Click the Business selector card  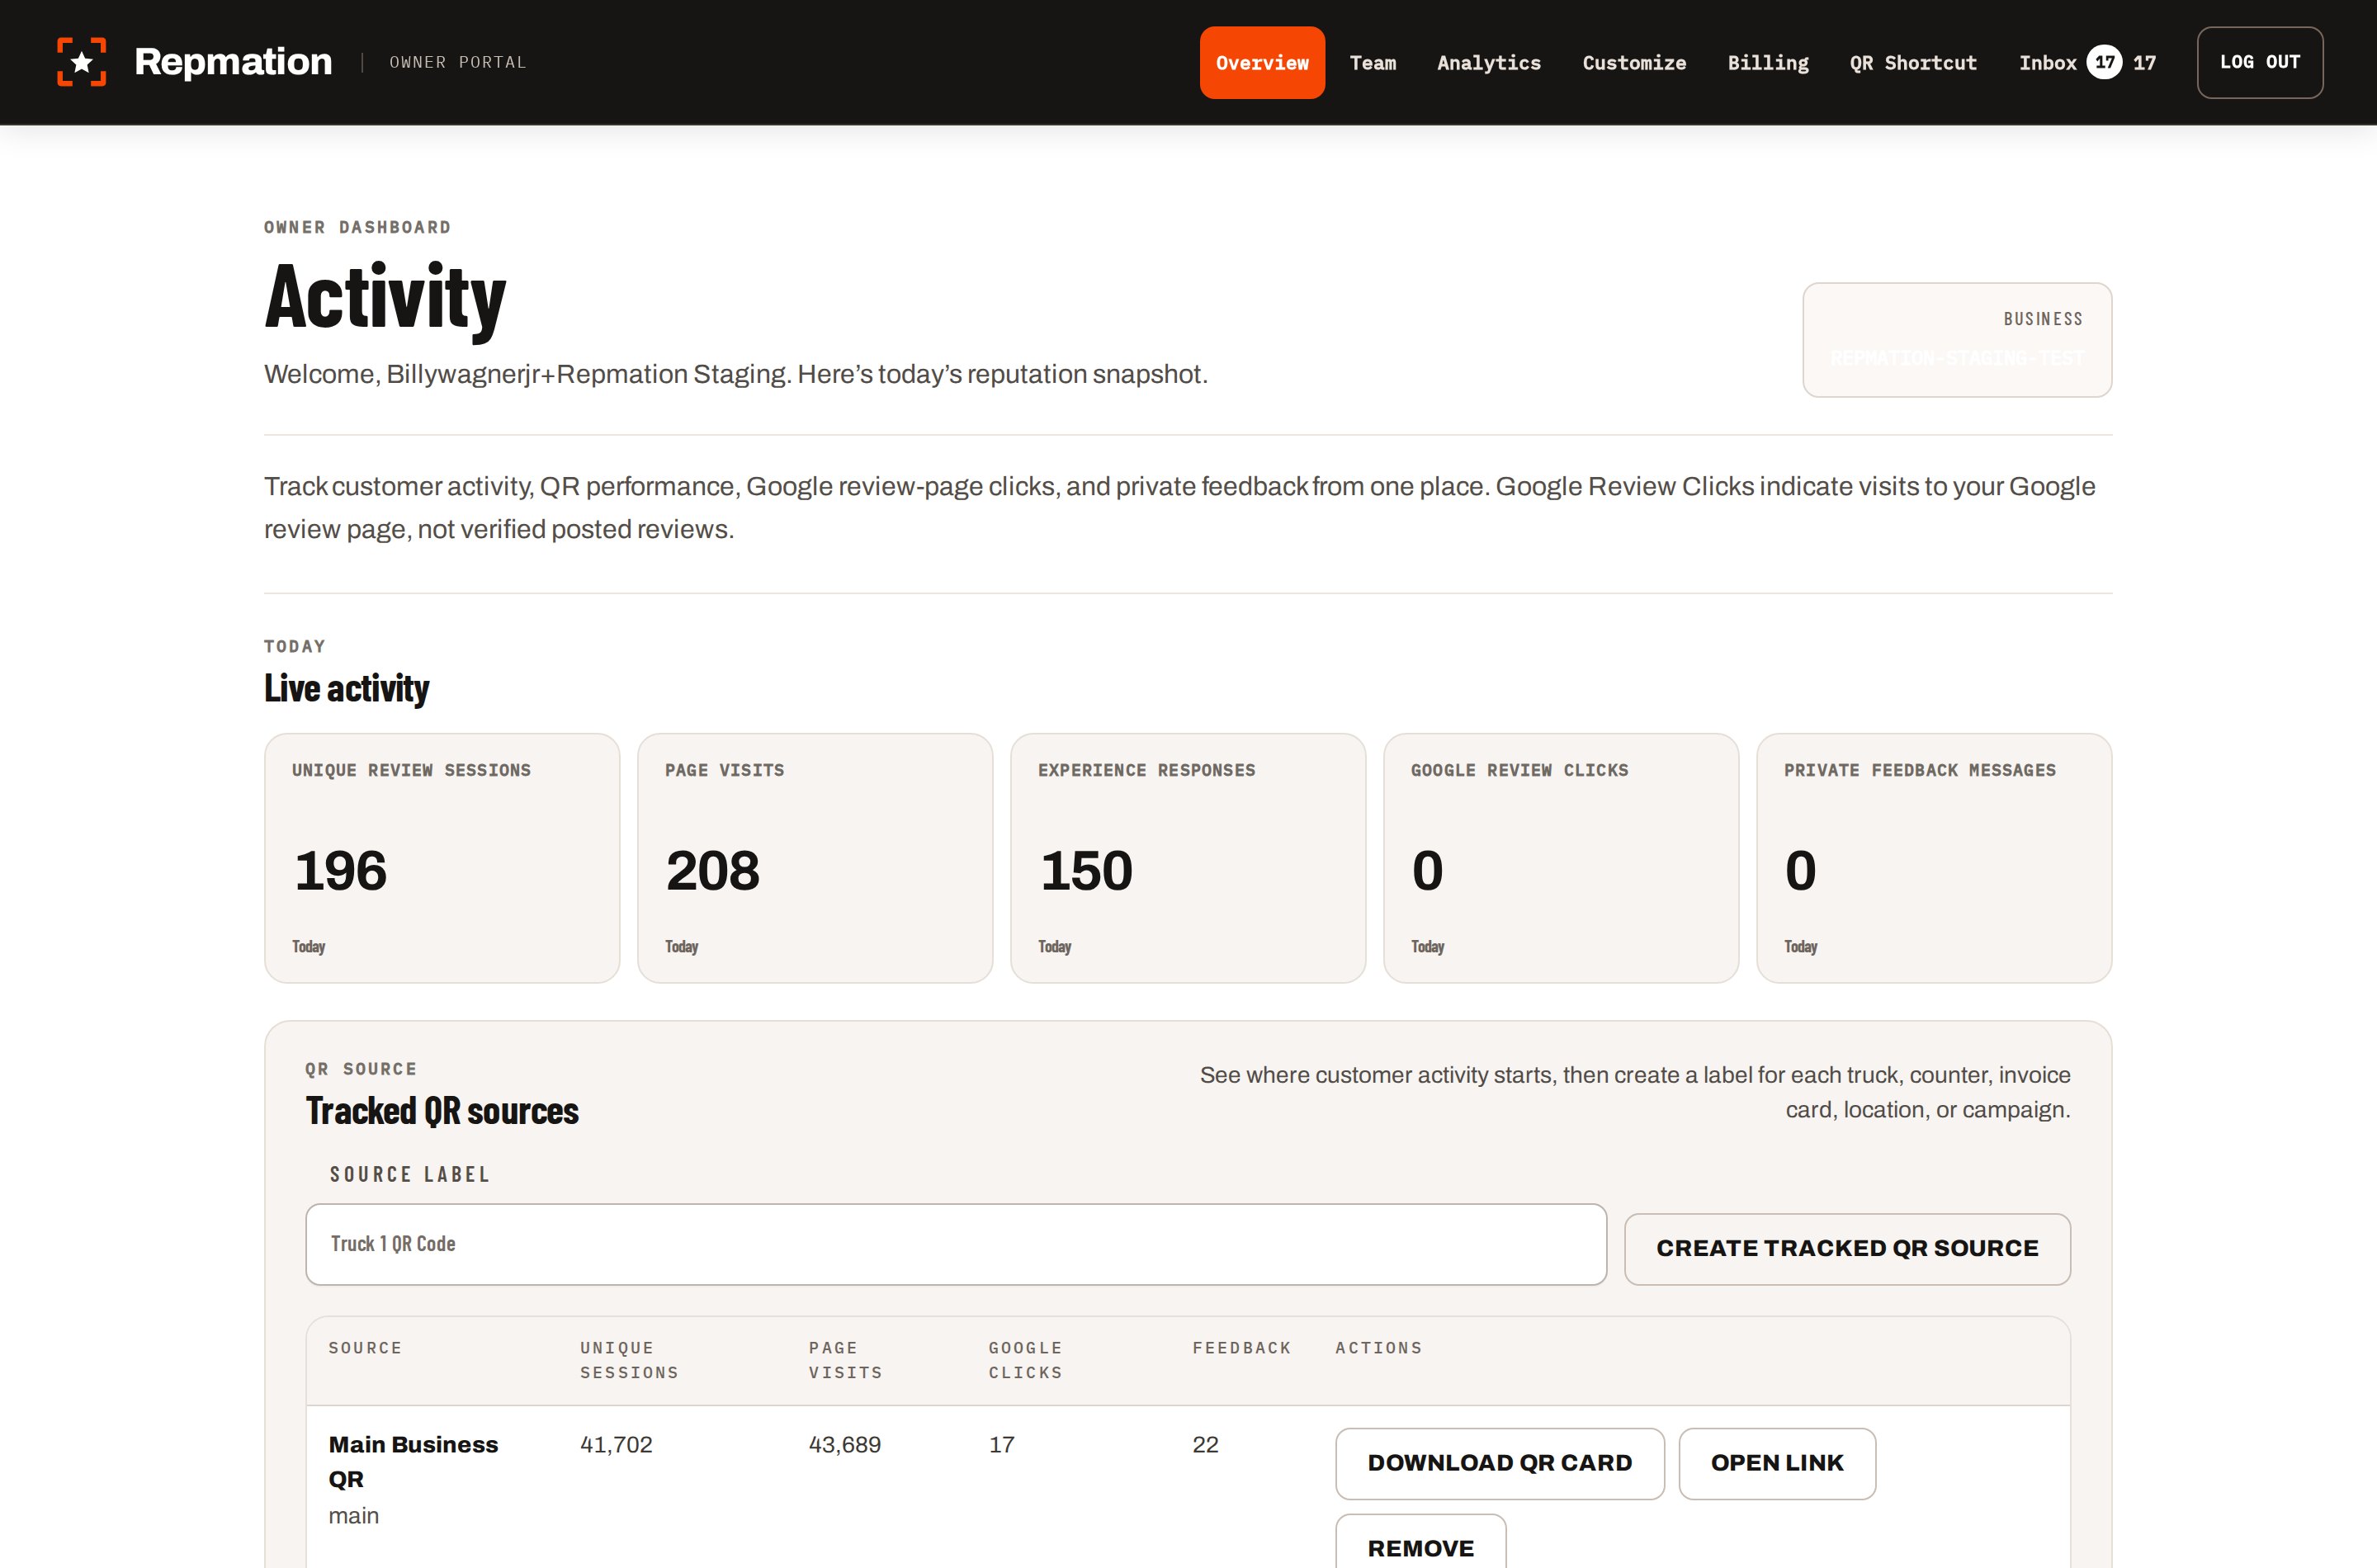1957,339
